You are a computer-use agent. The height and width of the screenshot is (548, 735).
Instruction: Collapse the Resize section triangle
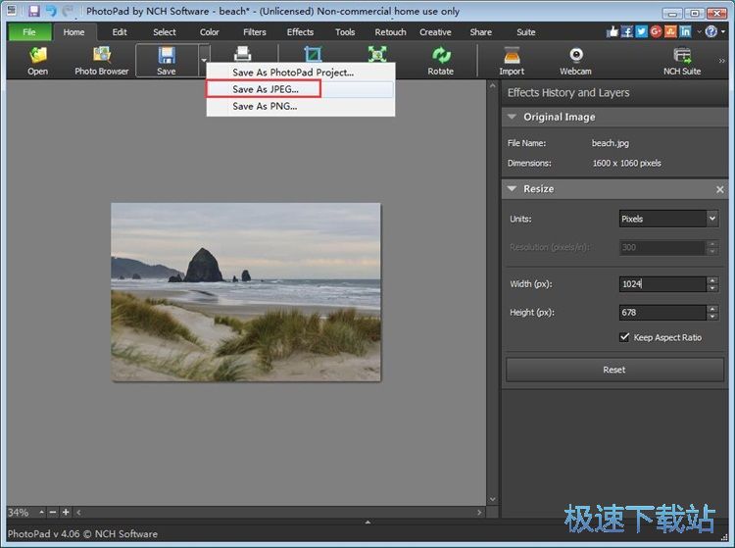[512, 188]
